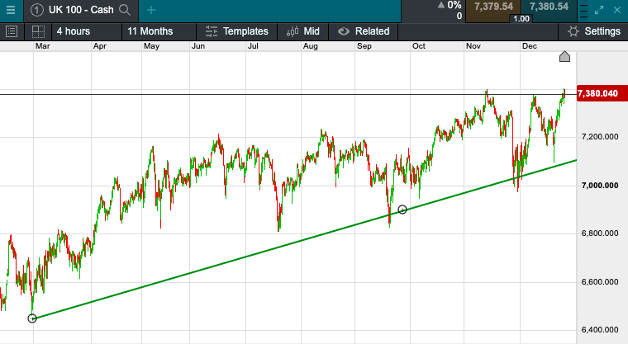Screen dimensions: 628x344
Task: Click the red 7,380.040 price label
Action: pyautogui.click(x=599, y=93)
